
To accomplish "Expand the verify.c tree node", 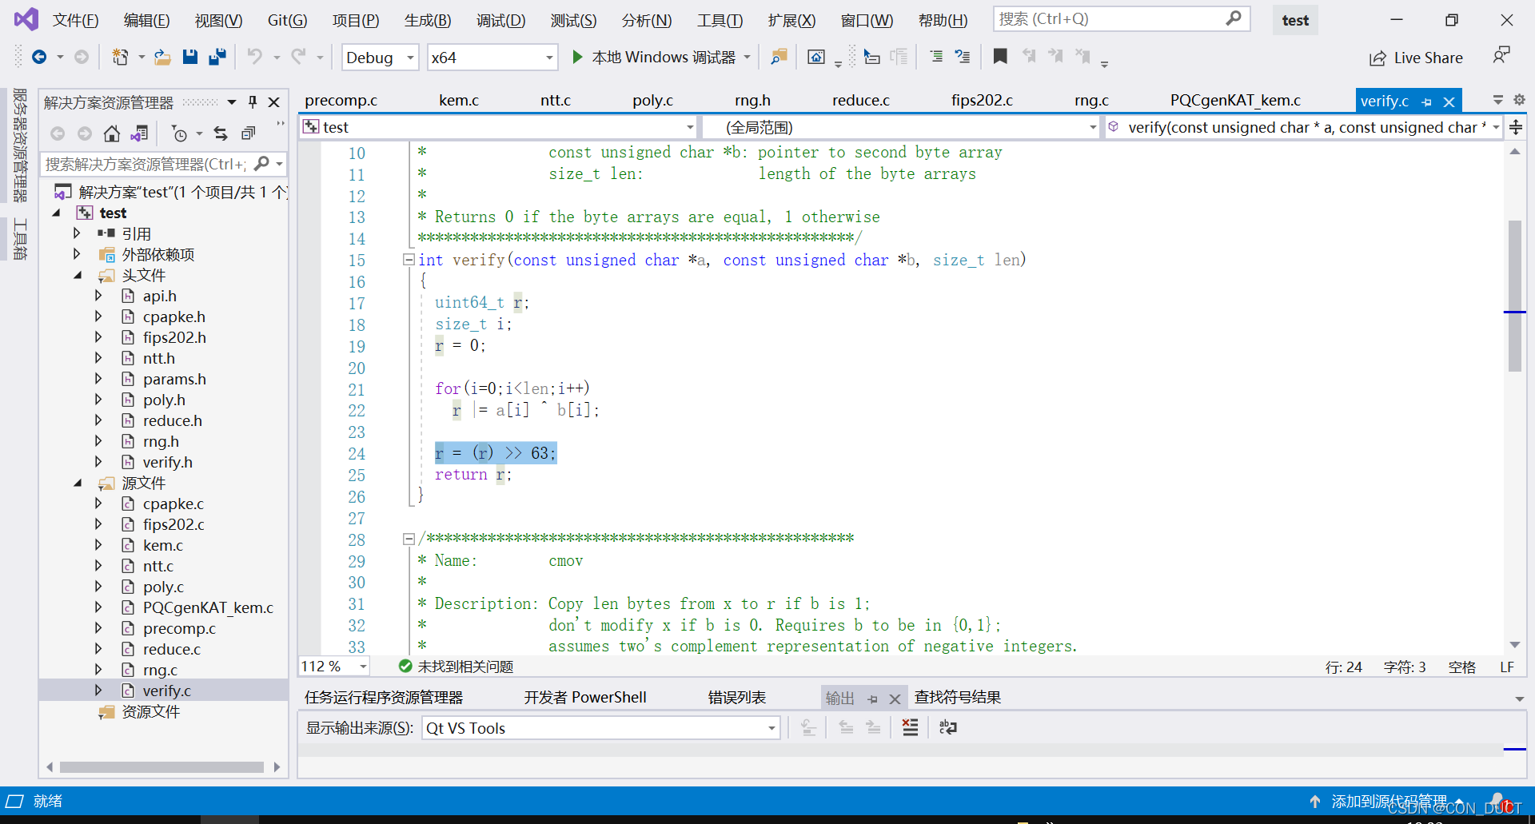I will (x=98, y=691).
